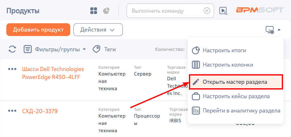Click the BPMSoft logo
This screenshot has width=291, height=137.
click(x=260, y=10)
